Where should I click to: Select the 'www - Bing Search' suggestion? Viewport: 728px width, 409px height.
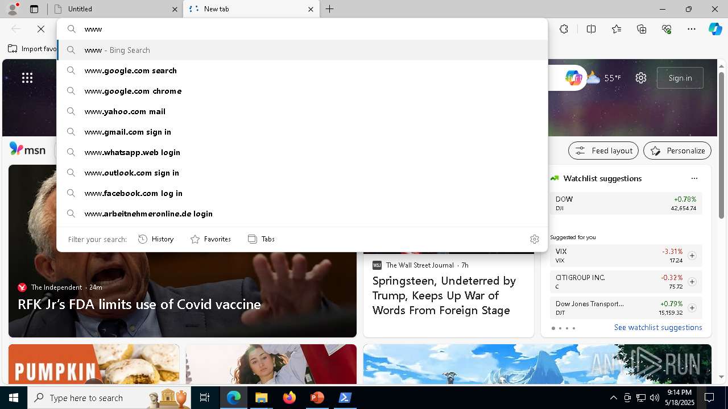pyautogui.click(x=302, y=50)
